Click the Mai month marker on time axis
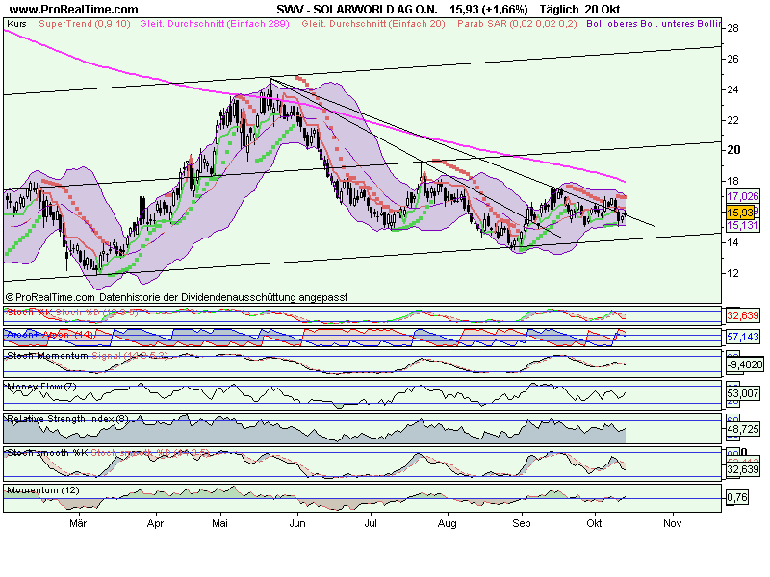 tap(221, 524)
